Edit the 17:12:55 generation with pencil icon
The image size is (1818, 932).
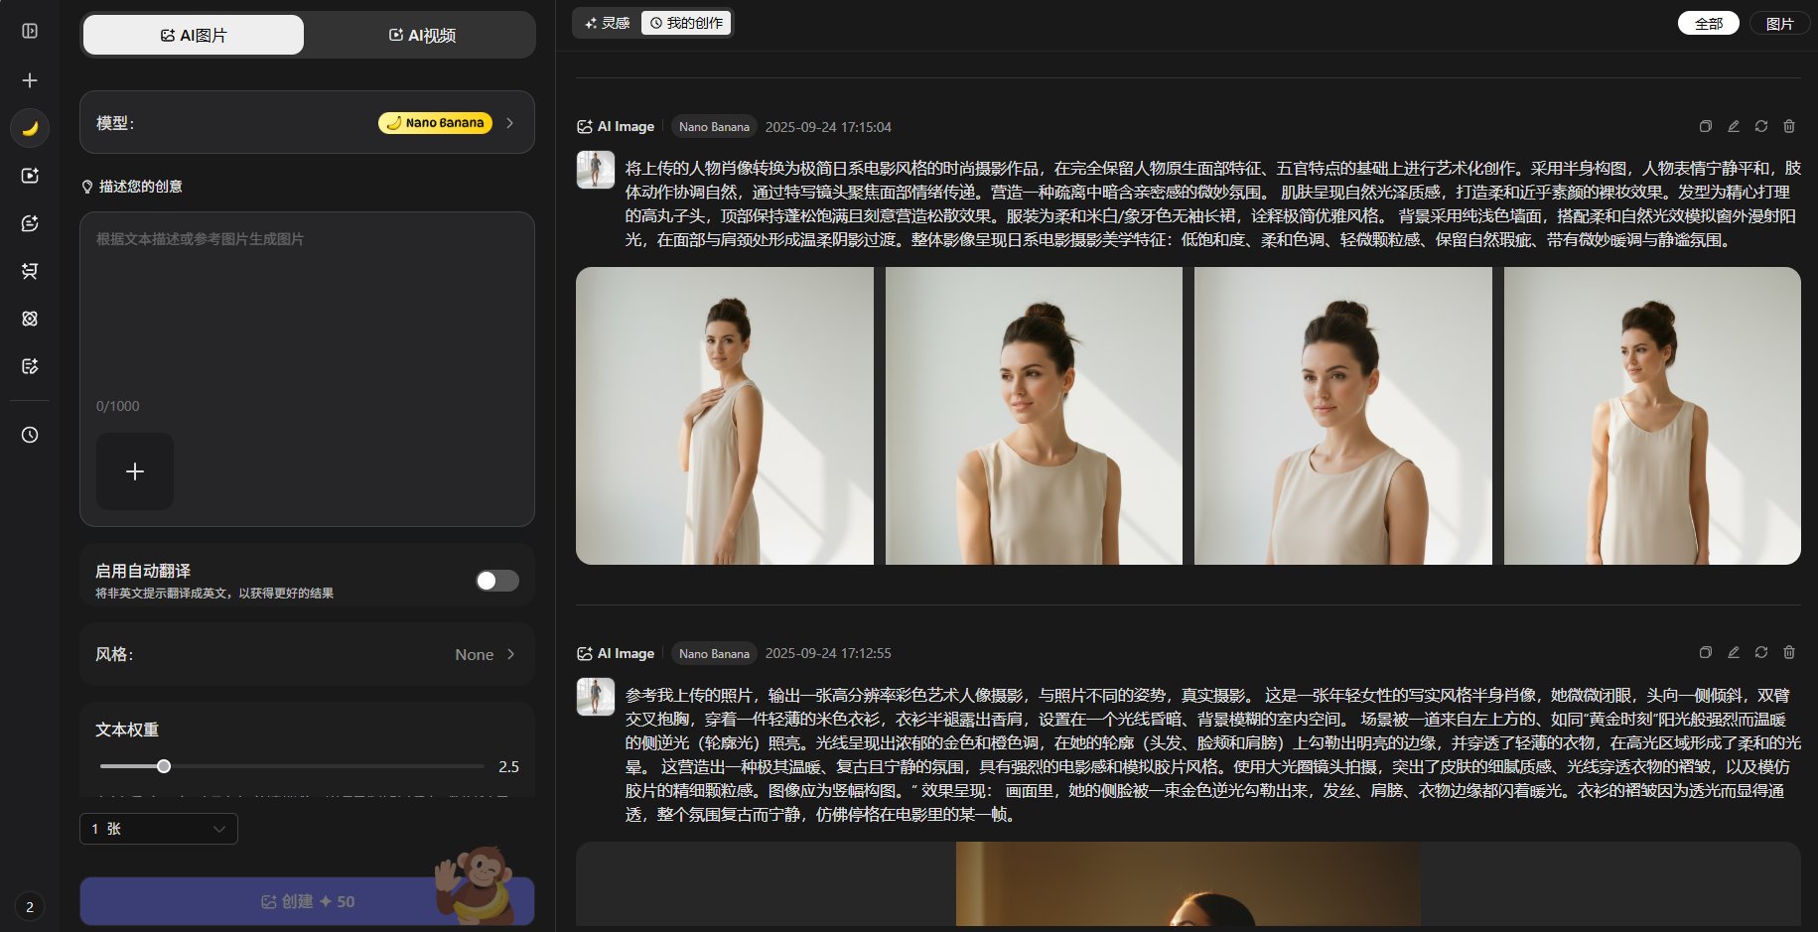tap(1733, 652)
